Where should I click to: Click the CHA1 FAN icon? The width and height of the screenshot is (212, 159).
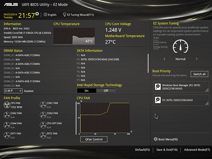pos(43,105)
